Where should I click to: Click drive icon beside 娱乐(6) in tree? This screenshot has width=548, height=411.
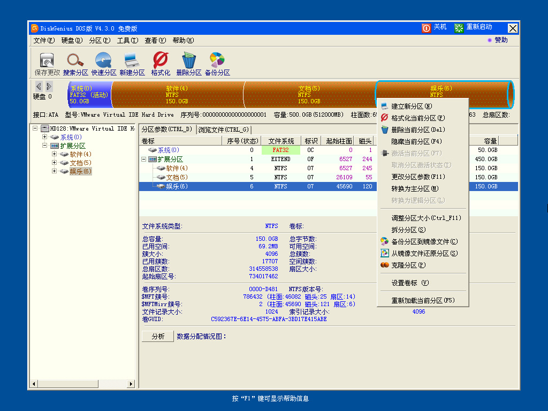(x=64, y=172)
